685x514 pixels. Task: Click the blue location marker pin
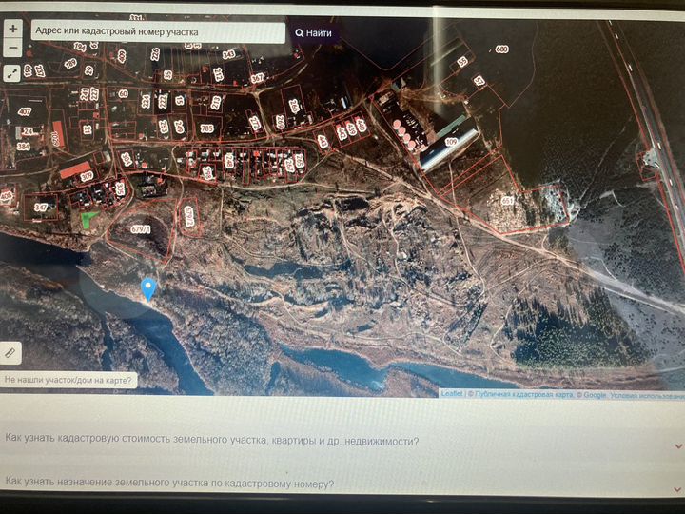148,289
